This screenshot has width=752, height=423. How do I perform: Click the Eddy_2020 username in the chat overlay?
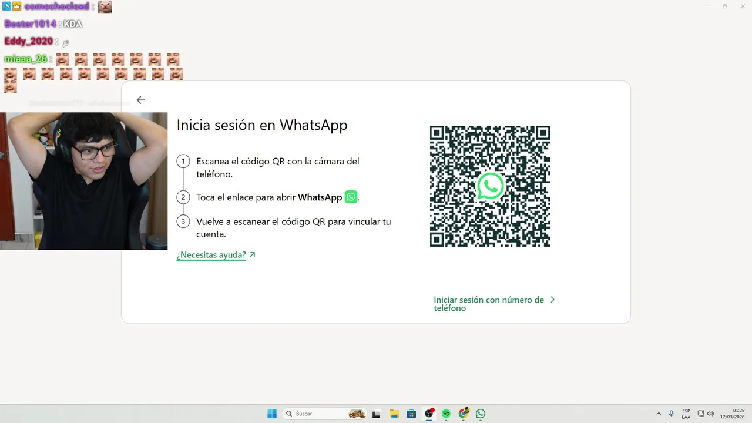[x=28, y=41]
